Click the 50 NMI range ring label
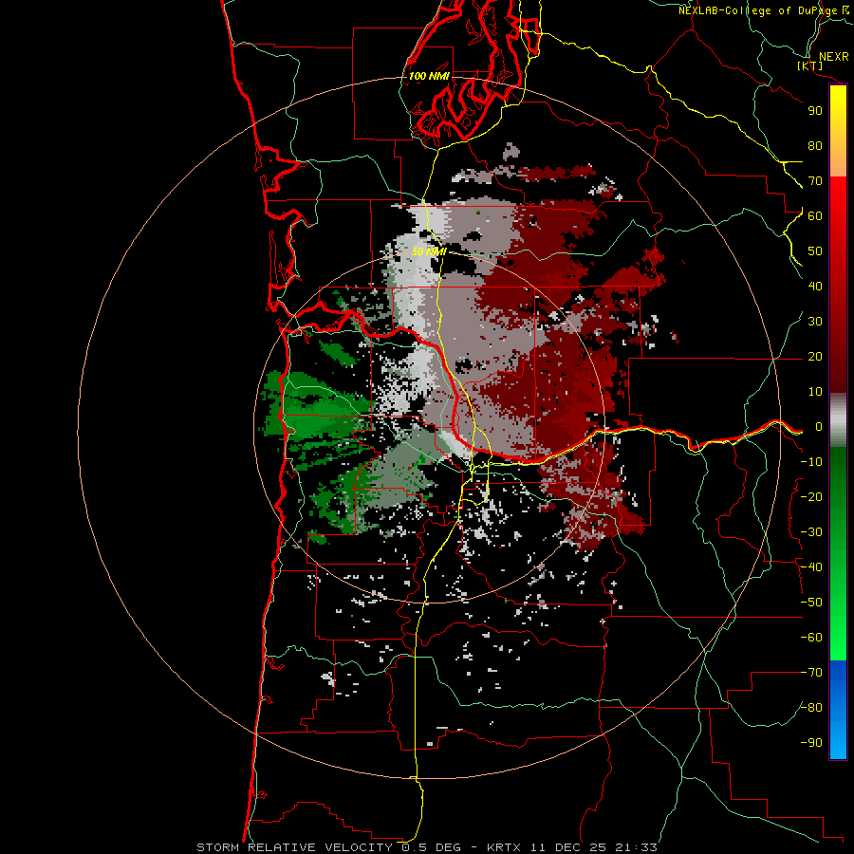Screen dimensions: 854x854 point(429,251)
